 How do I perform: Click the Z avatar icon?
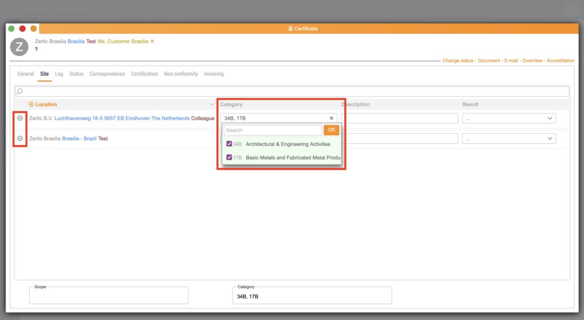tap(19, 47)
